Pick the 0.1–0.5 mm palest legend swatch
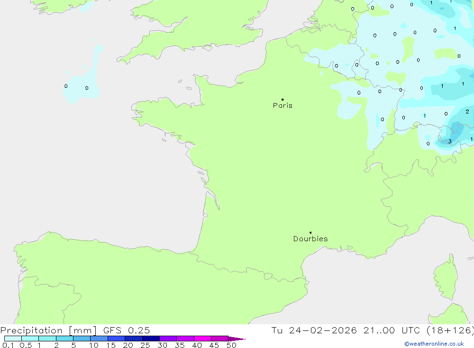The width and height of the screenshot is (474, 348). pyautogui.click(x=13, y=339)
